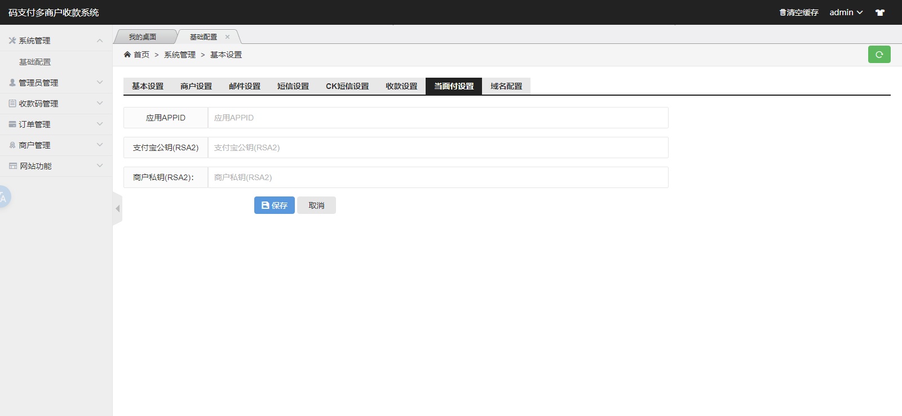Viewport: 902px width, 416px height.
Task: Open the 域名配置 settings tab
Action: pos(506,86)
